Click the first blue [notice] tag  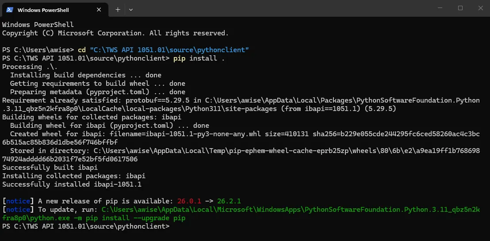click(x=18, y=201)
